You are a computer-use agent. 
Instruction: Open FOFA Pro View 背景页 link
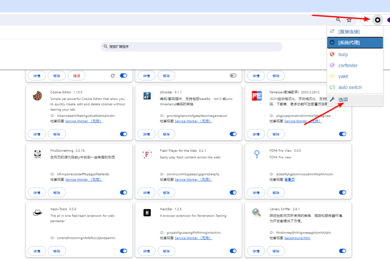point(290,180)
